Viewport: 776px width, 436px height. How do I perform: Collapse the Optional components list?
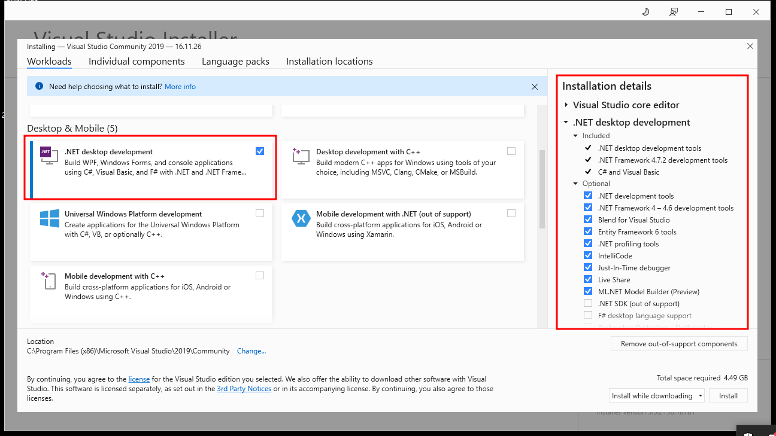[576, 184]
